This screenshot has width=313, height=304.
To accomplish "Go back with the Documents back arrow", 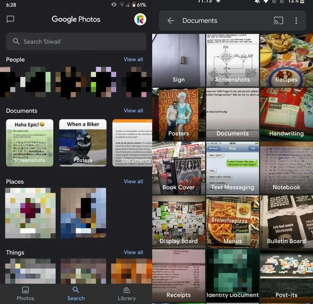I will tap(171, 21).
